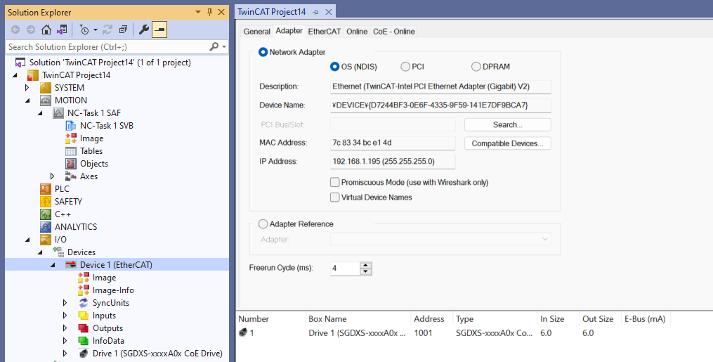This screenshot has width=713, height=362.
Task: Open the Pending Changes Filter clock icon
Action: coord(84,30)
